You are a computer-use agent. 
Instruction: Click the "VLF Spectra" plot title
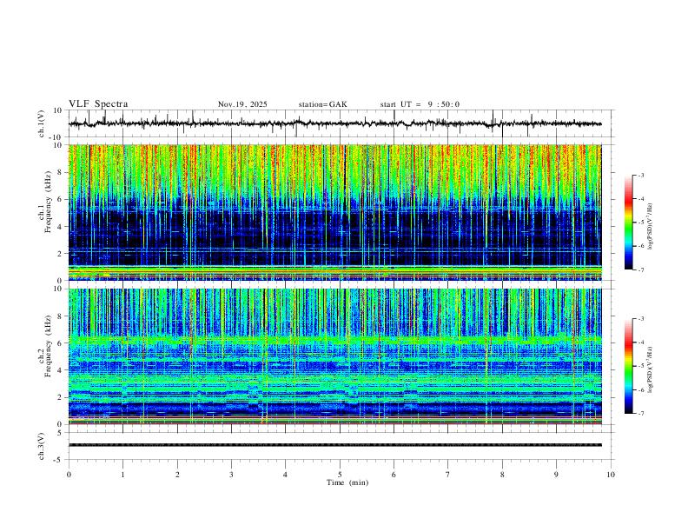pyautogui.click(x=98, y=104)
